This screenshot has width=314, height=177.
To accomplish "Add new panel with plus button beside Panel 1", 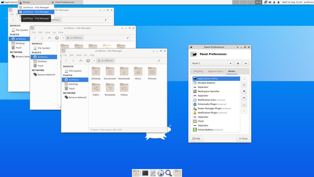I will [x=238, y=63].
